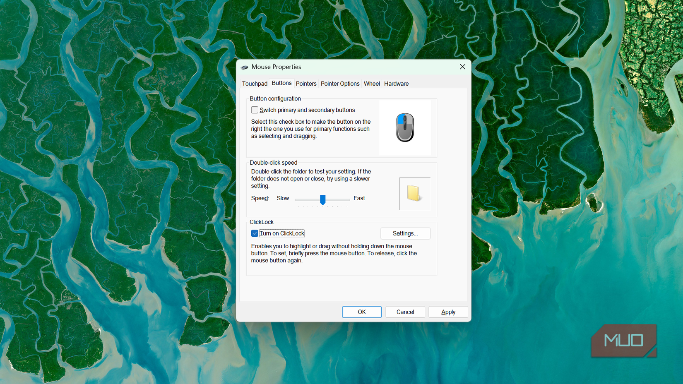Click the double-click speed slider handle
The height and width of the screenshot is (384, 683).
point(323,200)
